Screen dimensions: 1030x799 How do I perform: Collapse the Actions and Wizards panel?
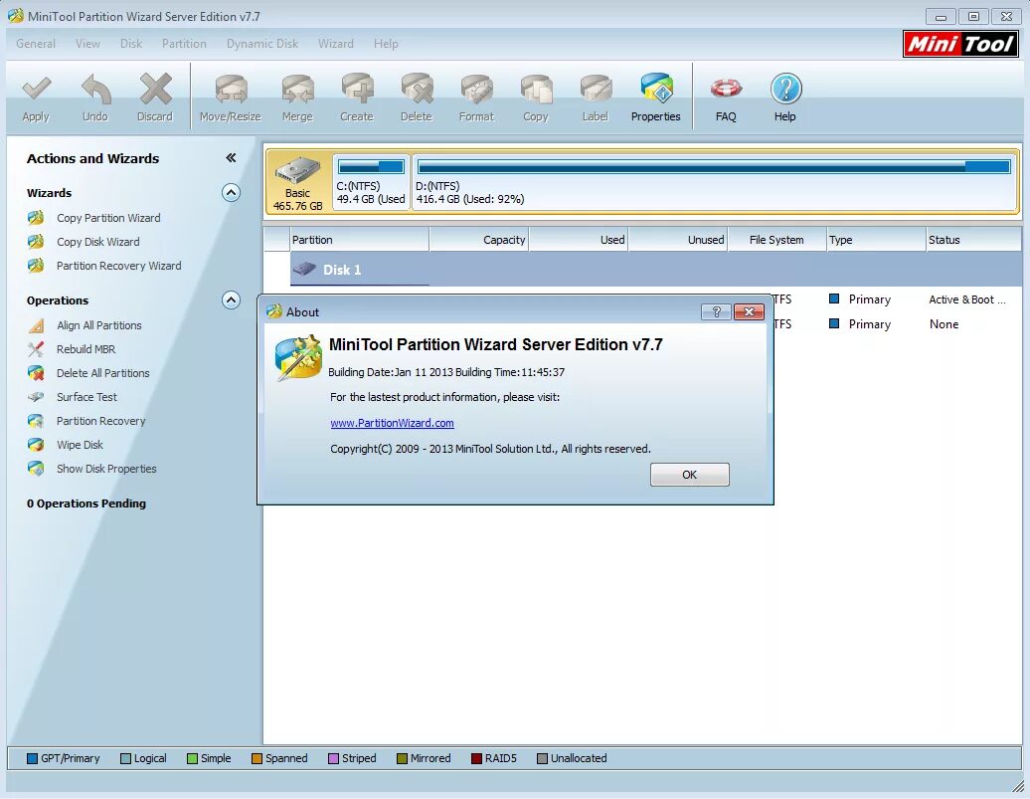(231, 158)
